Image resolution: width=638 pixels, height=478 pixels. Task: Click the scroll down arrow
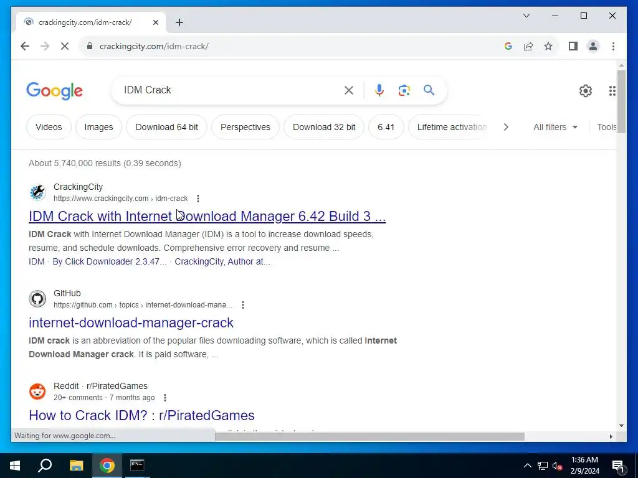(621, 426)
